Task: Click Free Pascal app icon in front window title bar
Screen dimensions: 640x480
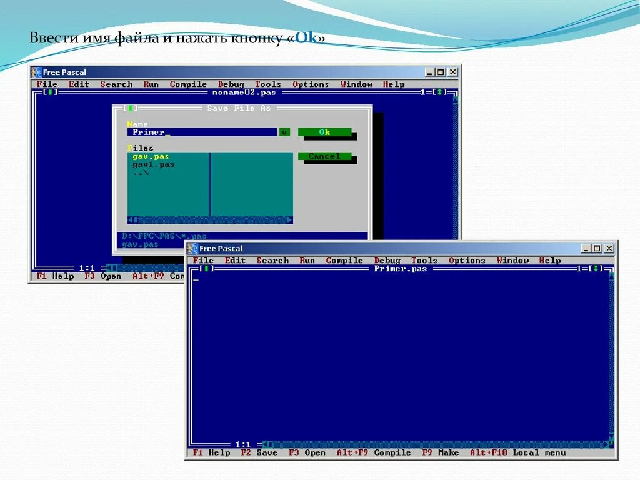Action: pyautogui.click(x=193, y=249)
